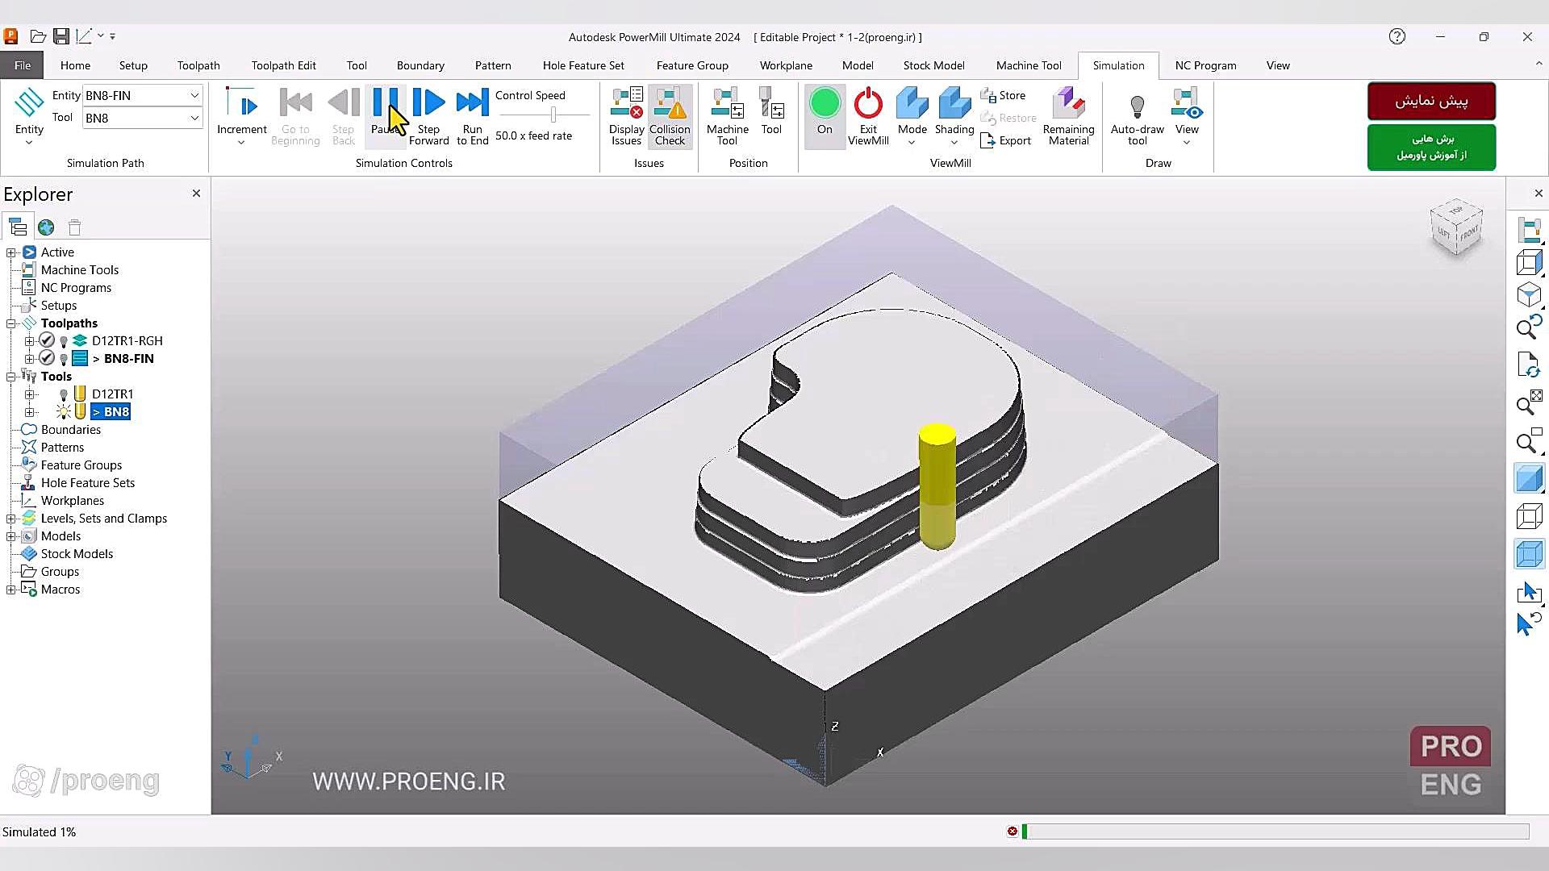Open Display Issues panel
The width and height of the screenshot is (1549, 871).
coord(626,116)
